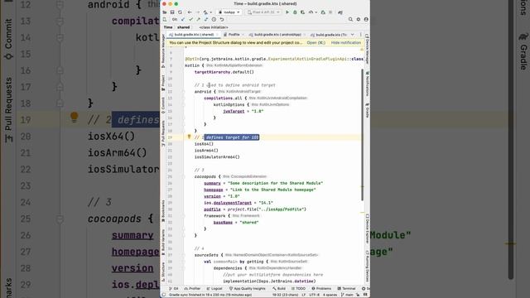
Task: Click the 'Time' breadcrumb in navigation bar
Action: [x=168, y=27]
